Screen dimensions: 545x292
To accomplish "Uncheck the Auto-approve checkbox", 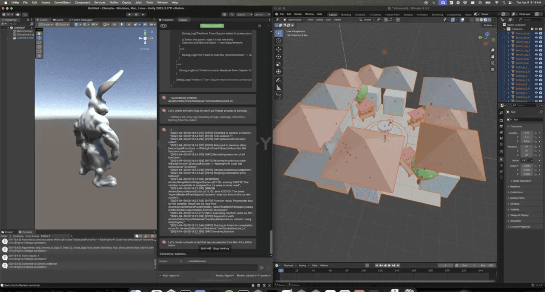I will [x=161, y=276].
